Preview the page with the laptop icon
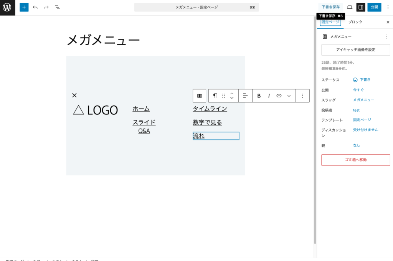This screenshot has height=261, width=393. (x=350, y=7)
